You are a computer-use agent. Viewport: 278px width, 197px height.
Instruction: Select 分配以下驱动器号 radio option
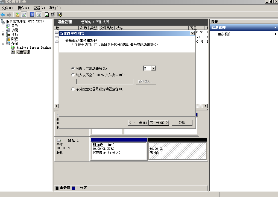coord(73,69)
